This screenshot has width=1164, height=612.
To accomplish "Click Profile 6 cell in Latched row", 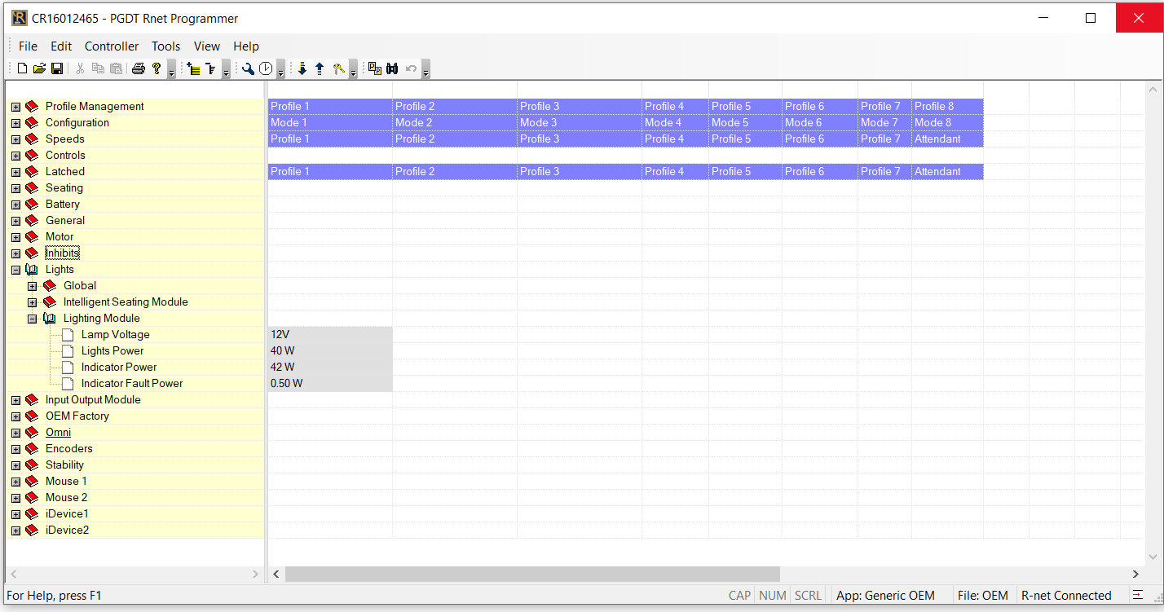I will [x=819, y=172].
